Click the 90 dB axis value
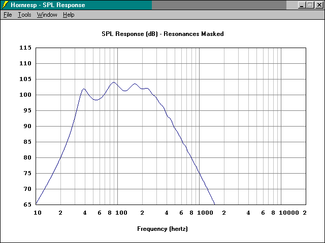The width and height of the screenshot is (325, 243). (27, 126)
